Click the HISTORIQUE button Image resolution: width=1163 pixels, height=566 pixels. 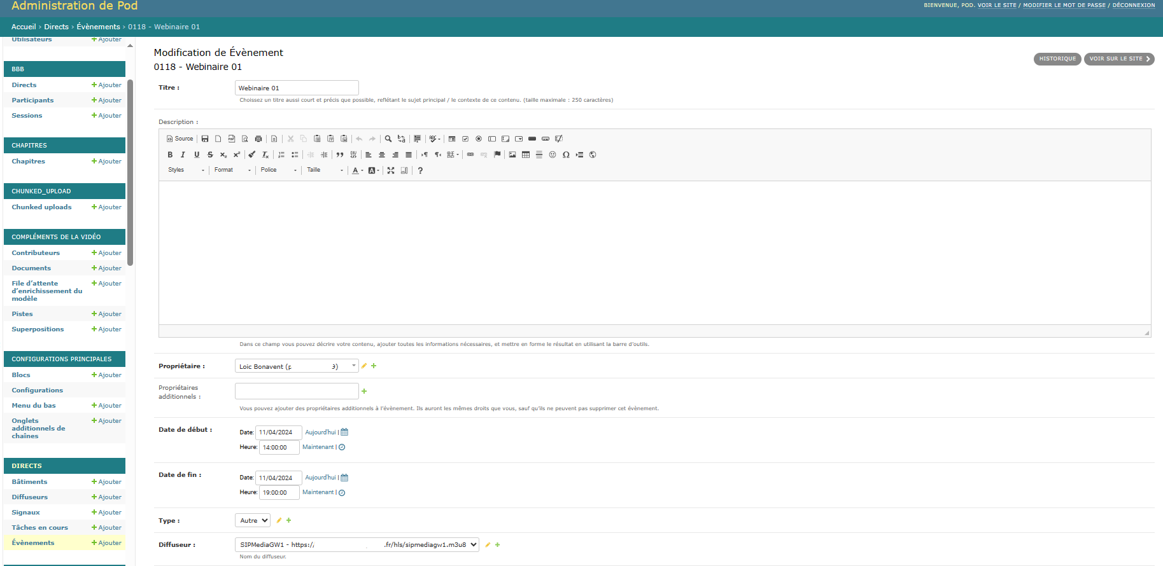1057,59
